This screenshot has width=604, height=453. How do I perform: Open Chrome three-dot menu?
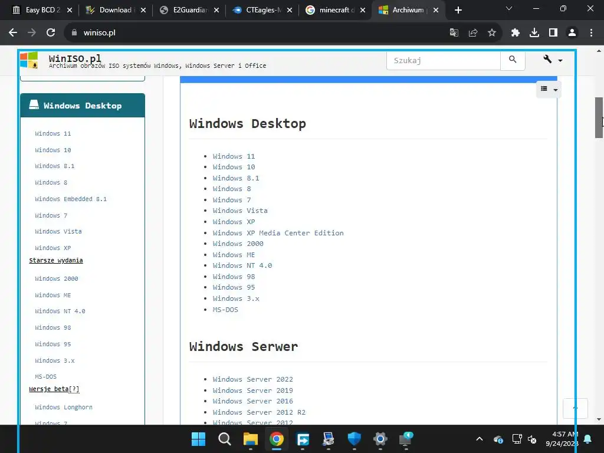(591, 33)
